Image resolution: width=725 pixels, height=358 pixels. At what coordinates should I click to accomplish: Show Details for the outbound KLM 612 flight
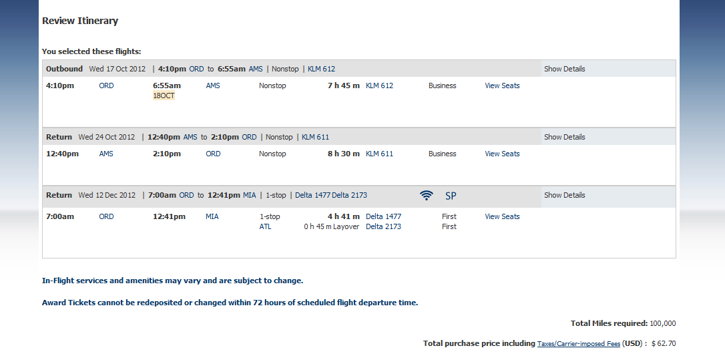point(564,69)
